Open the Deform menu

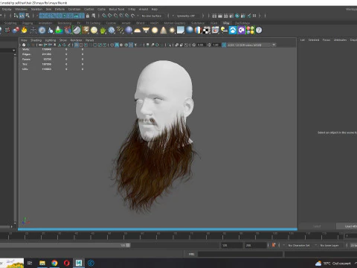point(59,10)
